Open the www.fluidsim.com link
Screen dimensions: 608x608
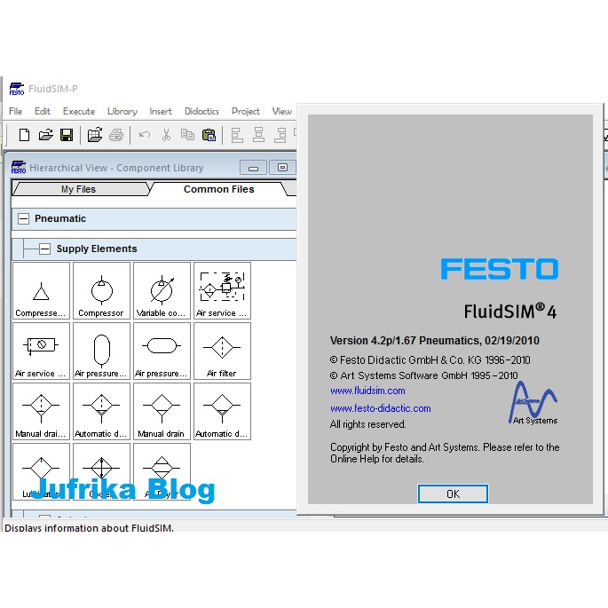coord(367,391)
